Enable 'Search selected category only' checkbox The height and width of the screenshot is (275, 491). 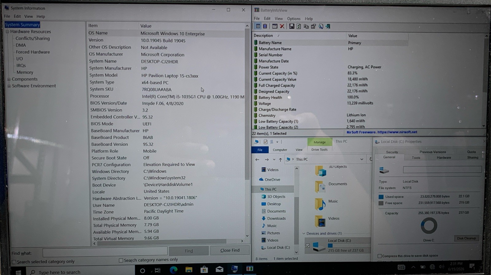14,262
